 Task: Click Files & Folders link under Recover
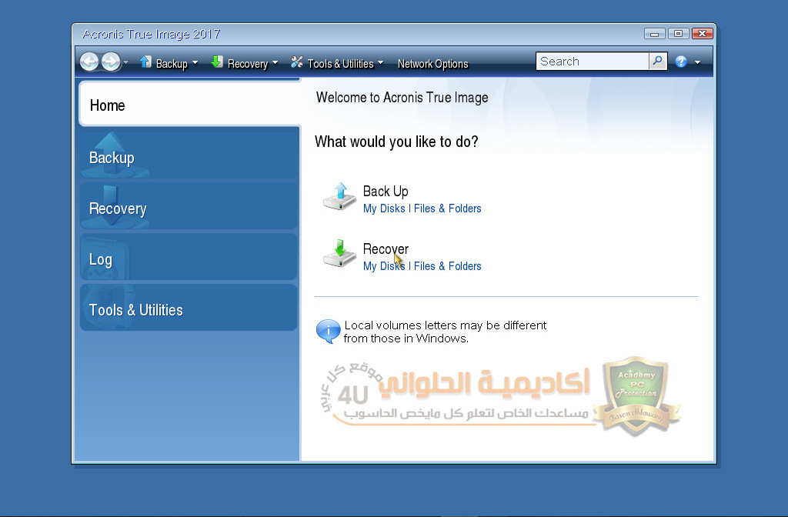[x=447, y=266]
